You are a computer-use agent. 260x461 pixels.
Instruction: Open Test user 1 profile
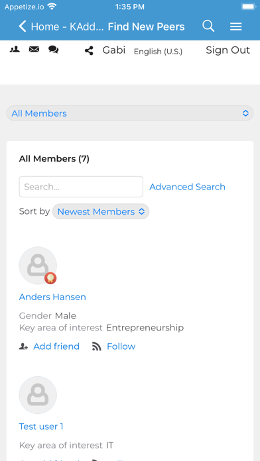41,427
